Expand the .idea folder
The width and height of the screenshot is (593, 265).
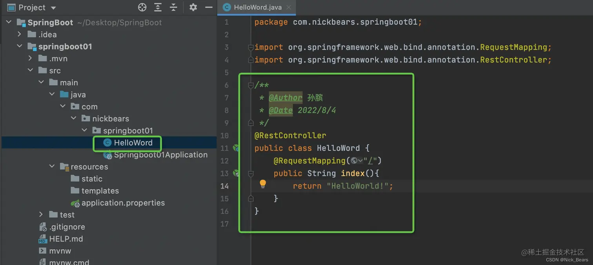(x=20, y=35)
